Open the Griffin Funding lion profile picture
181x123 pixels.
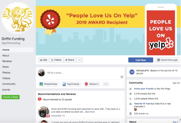point(18,18)
